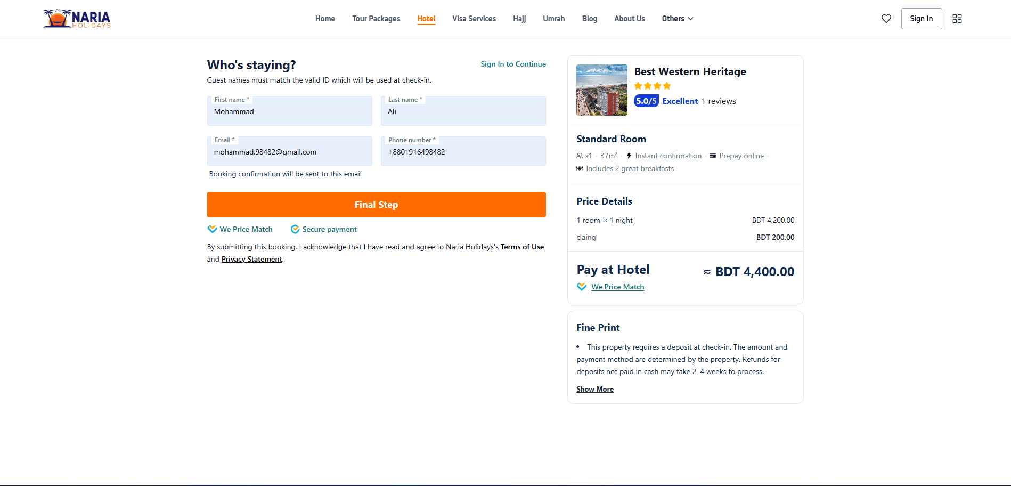Select the Hotel navigation tab
Viewport: 1011px width, 486px height.
click(426, 19)
